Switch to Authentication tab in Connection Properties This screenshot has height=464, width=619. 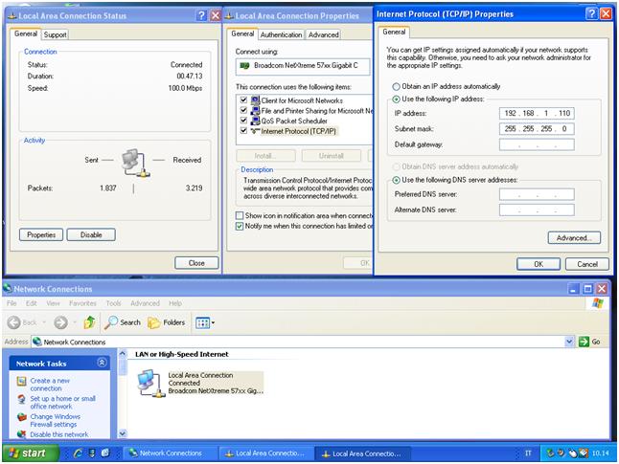(281, 34)
